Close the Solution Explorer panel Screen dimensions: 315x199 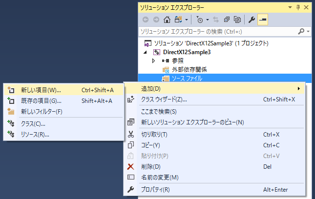pos(306,7)
